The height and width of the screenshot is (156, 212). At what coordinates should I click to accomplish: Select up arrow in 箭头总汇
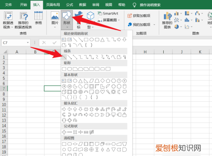(75, 109)
